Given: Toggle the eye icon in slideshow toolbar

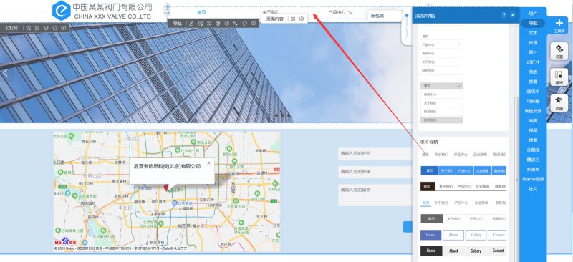Looking at the screenshot, I should [x=64, y=28].
